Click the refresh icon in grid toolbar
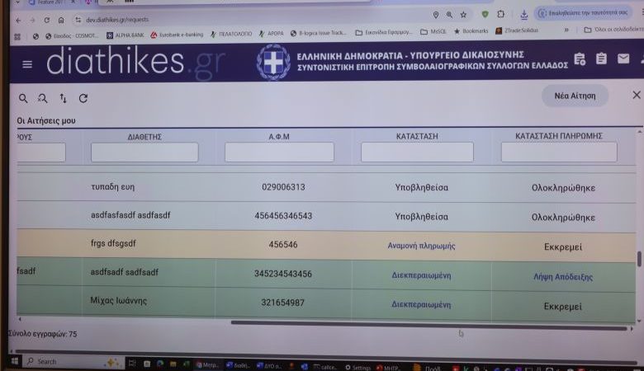The image size is (644, 371). pos(83,99)
